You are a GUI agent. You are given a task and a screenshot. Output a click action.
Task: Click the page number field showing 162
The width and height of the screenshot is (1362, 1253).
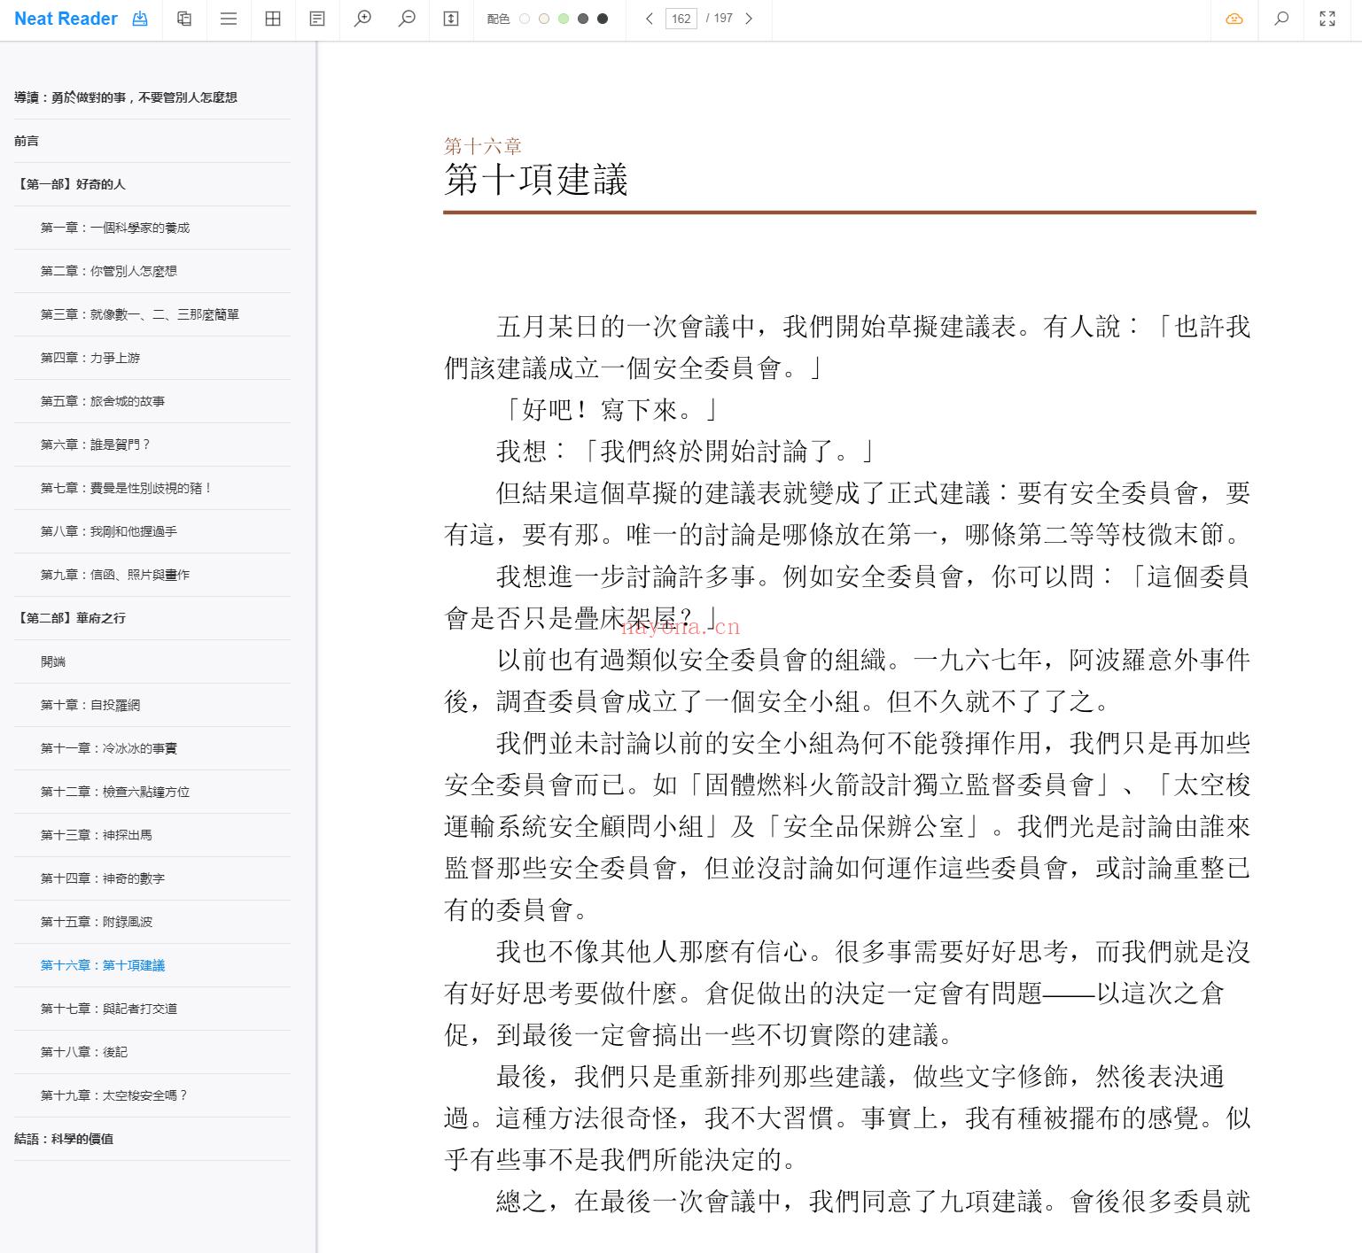coord(681,19)
